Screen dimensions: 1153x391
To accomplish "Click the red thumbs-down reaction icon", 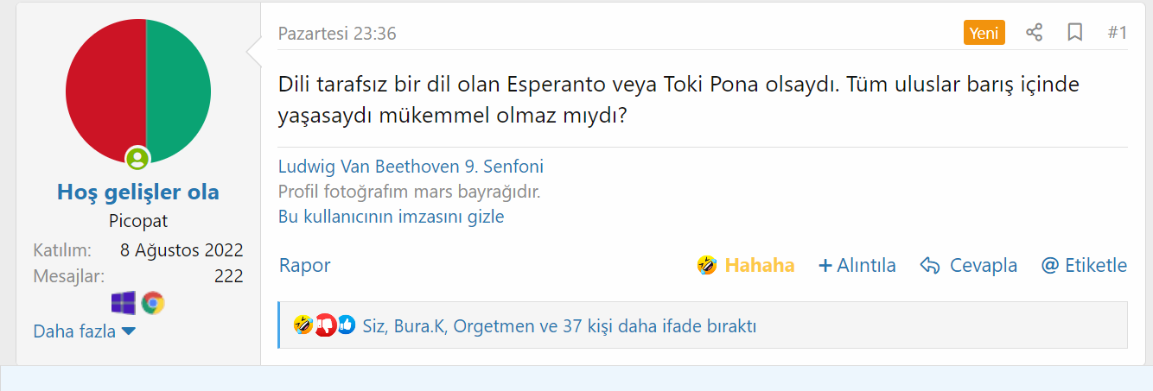I will pos(324,325).
